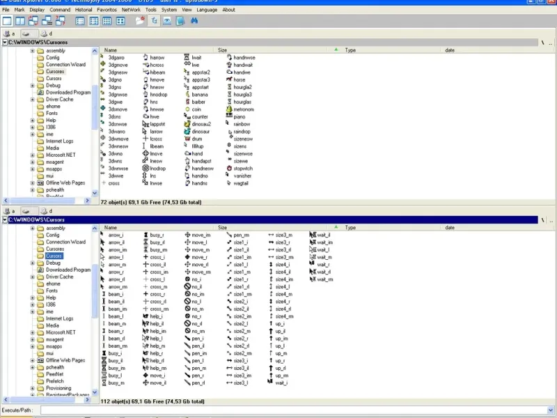This screenshot has width=557, height=418.
Task: Select drive d in the Cursores pane
Action: point(47,33)
